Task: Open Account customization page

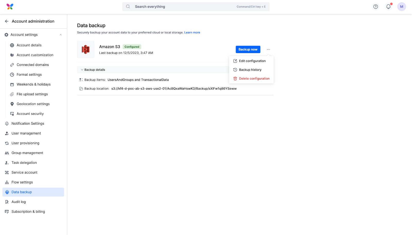Action: tap(35, 55)
